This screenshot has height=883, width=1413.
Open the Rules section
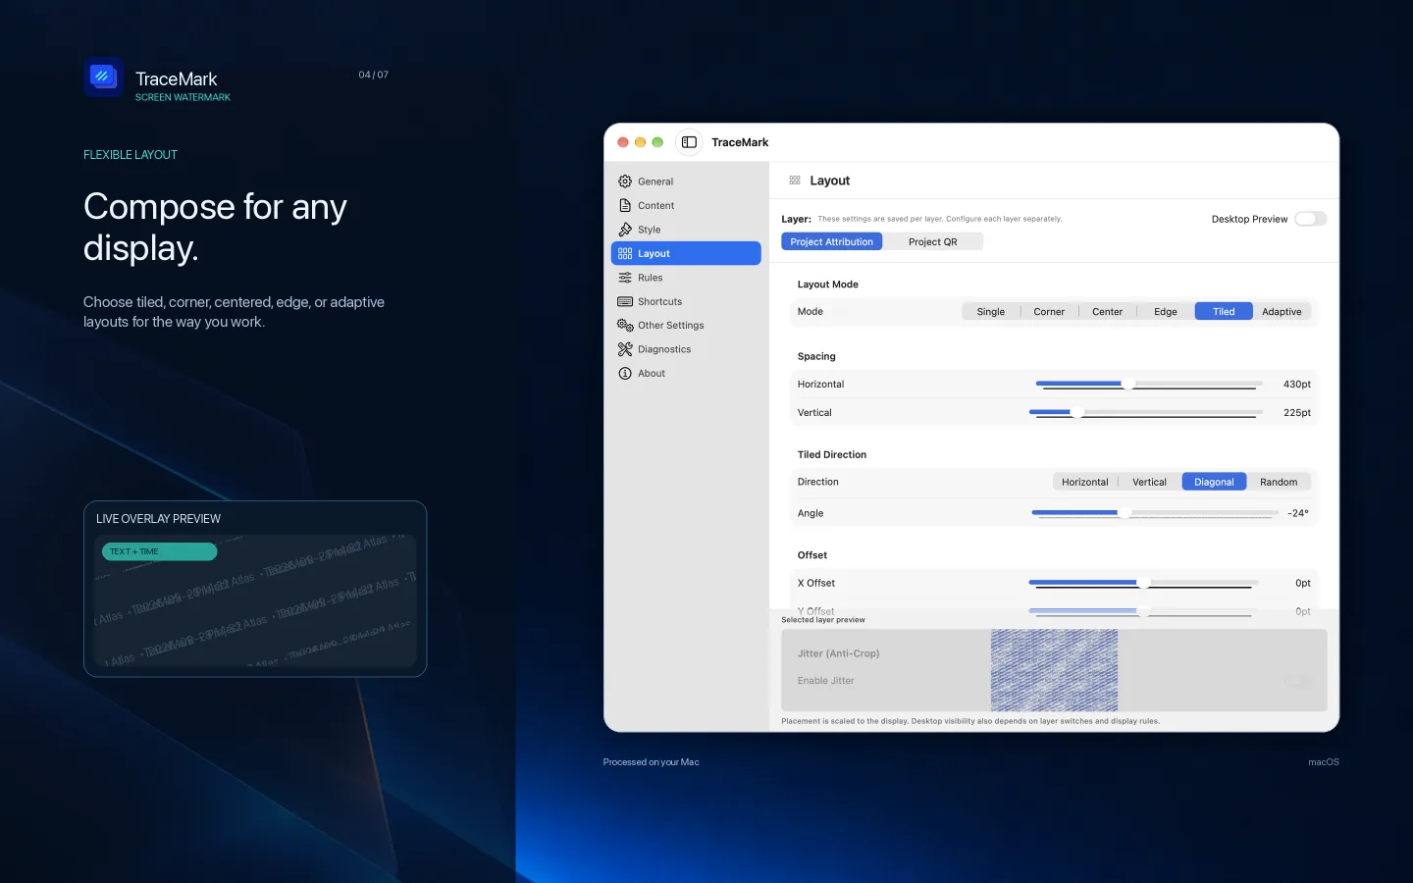coord(686,278)
